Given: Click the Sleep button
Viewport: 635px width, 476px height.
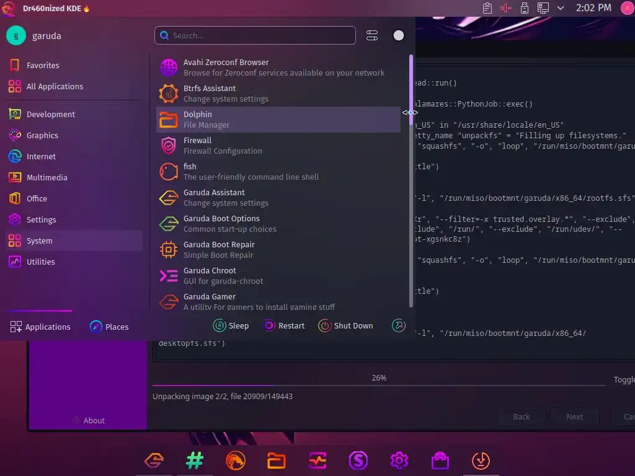Looking at the screenshot, I should pyautogui.click(x=231, y=325).
